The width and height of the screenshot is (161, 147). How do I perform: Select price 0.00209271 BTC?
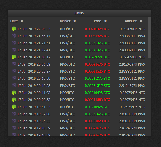click(98, 57)
